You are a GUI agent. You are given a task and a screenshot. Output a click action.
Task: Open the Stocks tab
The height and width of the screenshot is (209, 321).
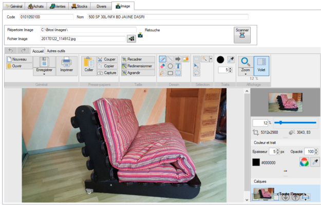pyautogui.click(x=80, y=6)
